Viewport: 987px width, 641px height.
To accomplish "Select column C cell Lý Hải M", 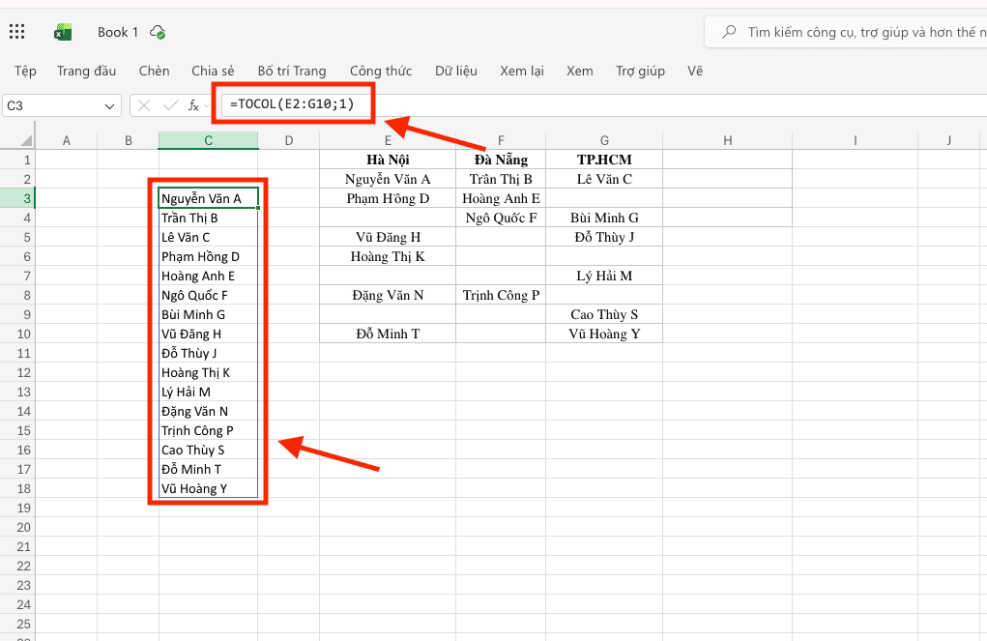I will (x=209, y=392).
